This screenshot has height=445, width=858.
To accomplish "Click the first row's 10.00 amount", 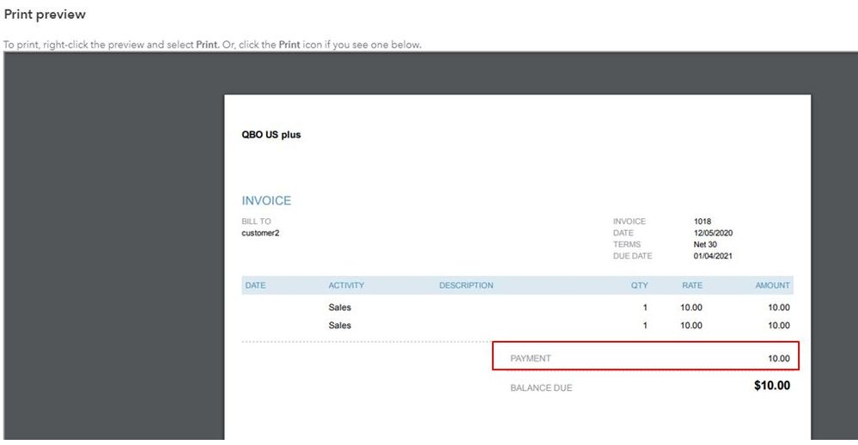I will 779,307.
